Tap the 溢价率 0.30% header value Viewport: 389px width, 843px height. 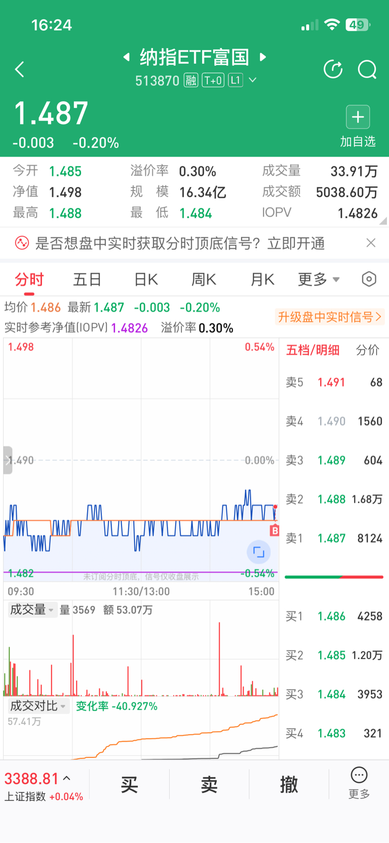(x=198, y=171)
